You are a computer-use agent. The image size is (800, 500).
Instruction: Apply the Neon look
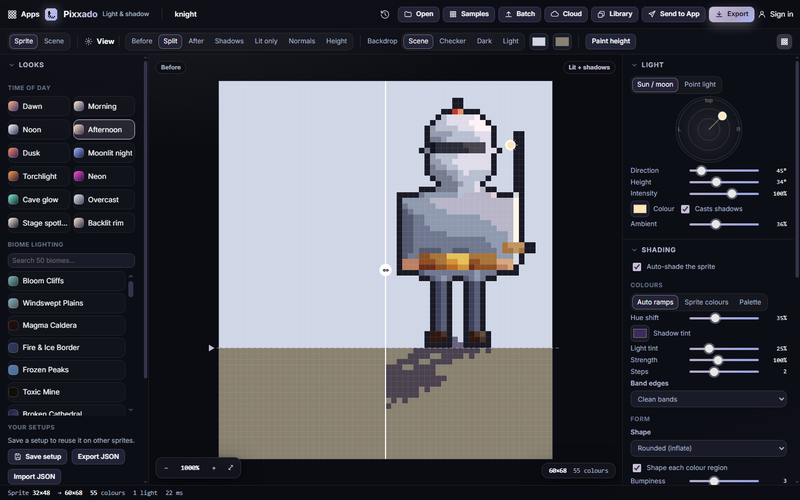point(104,177)
